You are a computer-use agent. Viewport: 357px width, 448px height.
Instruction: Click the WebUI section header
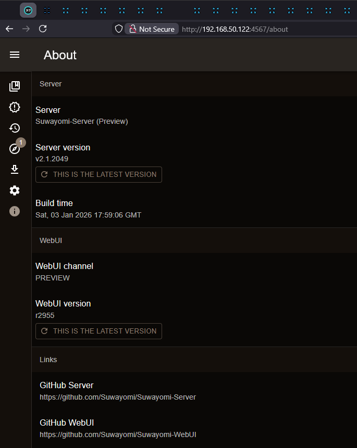pyautogui.click(x=51, y=240)
